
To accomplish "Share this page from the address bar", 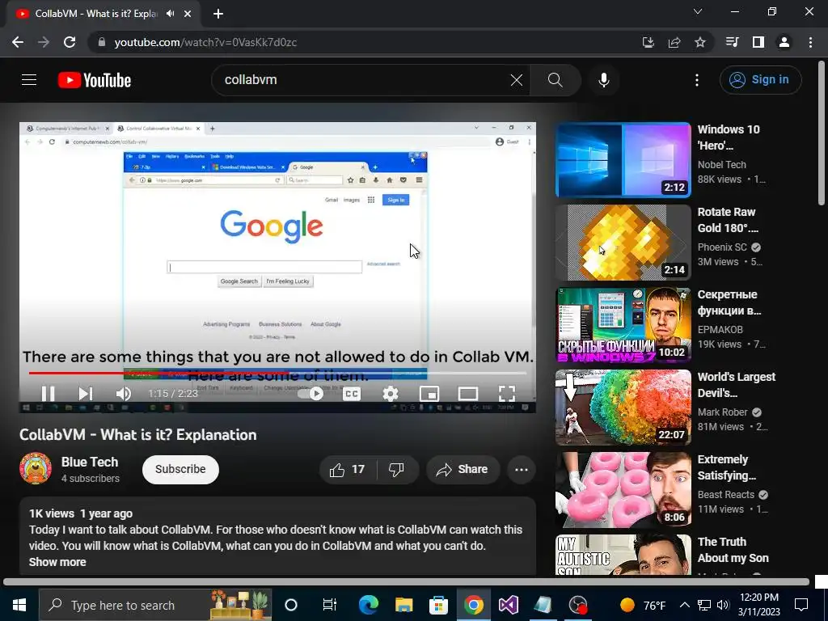I will coord(674,42).
